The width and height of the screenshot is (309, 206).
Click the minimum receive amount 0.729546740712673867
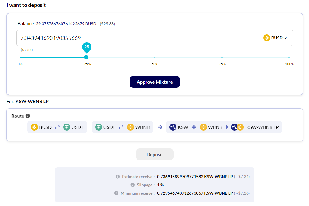(x=180, y=193)
